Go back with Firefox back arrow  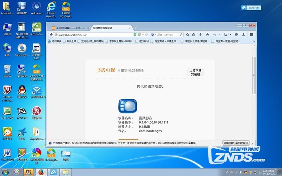coord(51,34)
